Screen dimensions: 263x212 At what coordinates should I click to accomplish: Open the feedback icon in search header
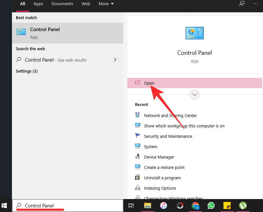242,4
